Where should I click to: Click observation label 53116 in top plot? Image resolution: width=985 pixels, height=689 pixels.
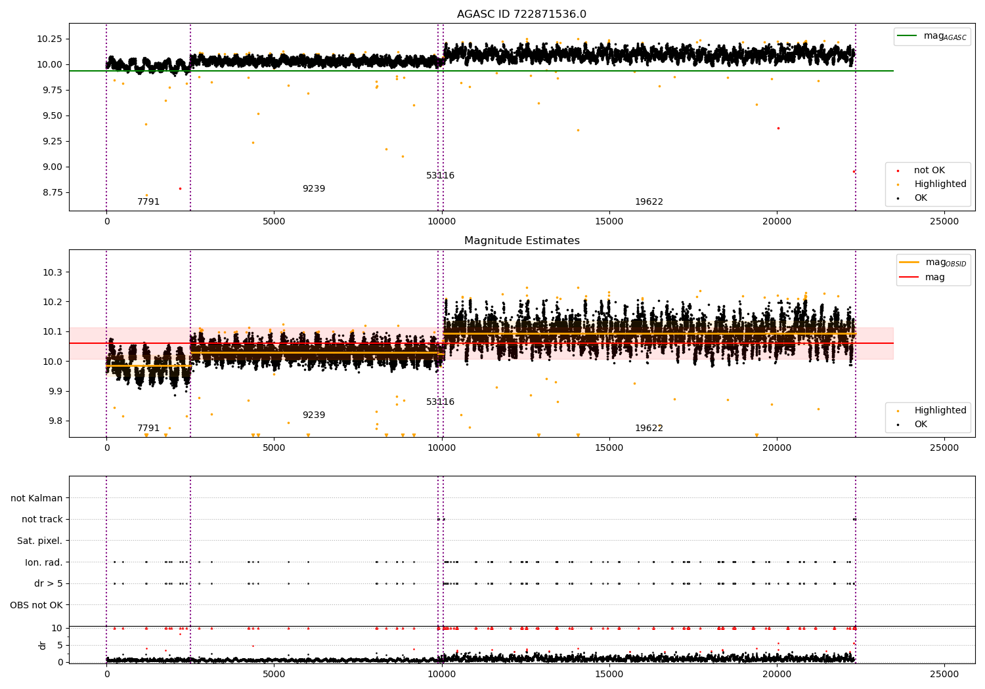440,176
